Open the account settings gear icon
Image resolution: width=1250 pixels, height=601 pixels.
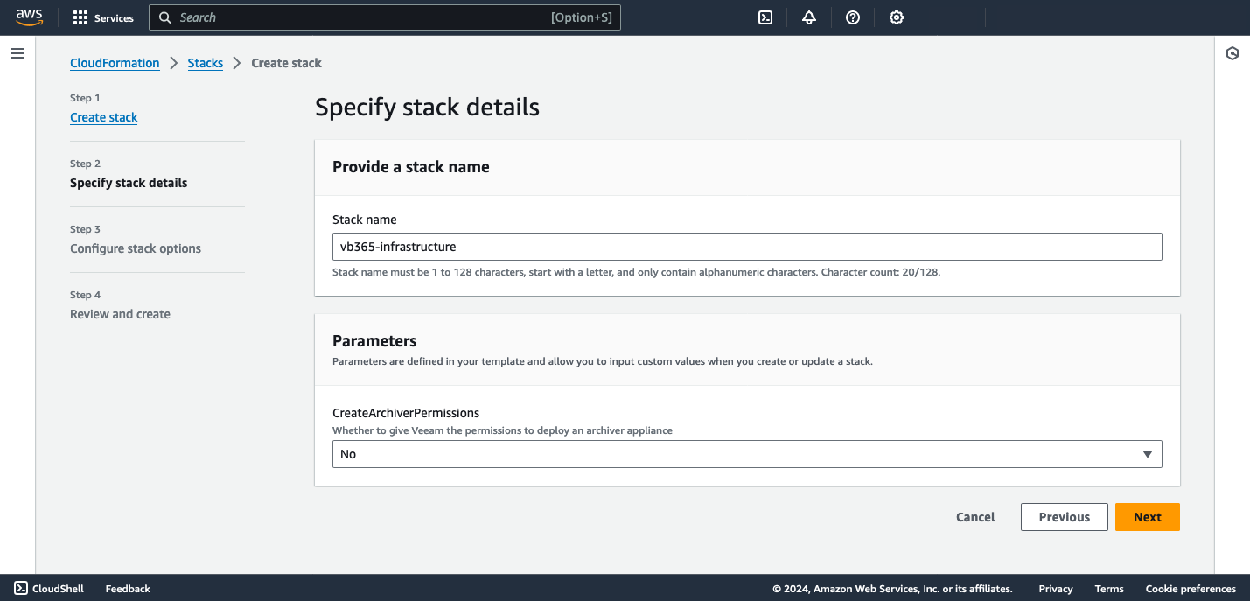(896, 17)
